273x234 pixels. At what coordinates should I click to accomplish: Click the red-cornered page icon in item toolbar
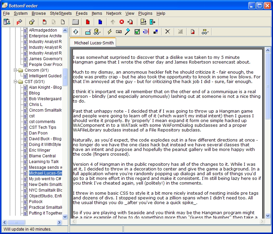click(193, 32)
